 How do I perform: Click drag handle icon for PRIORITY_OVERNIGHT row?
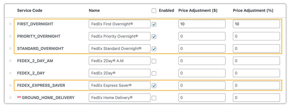10,36
